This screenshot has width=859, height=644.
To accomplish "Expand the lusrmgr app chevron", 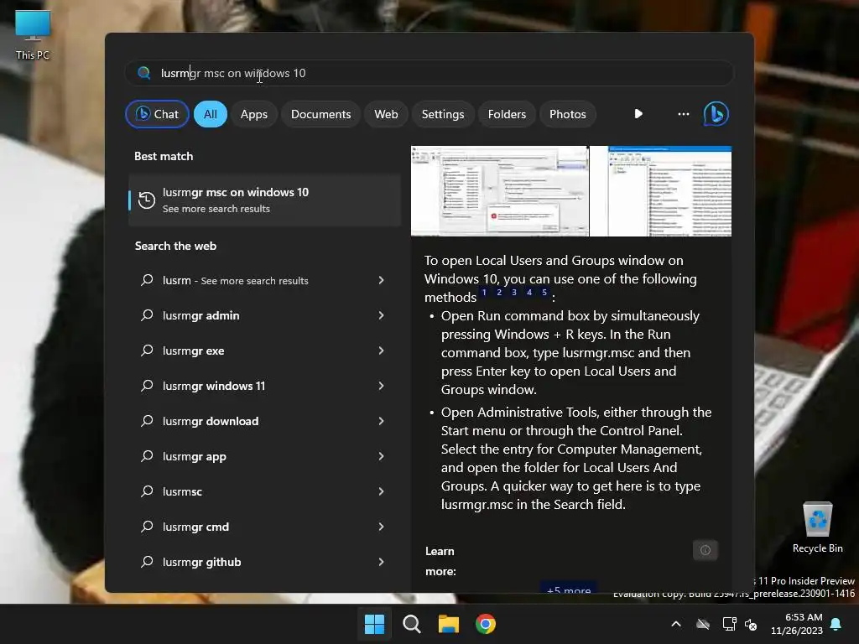I will tap(382, 455).
